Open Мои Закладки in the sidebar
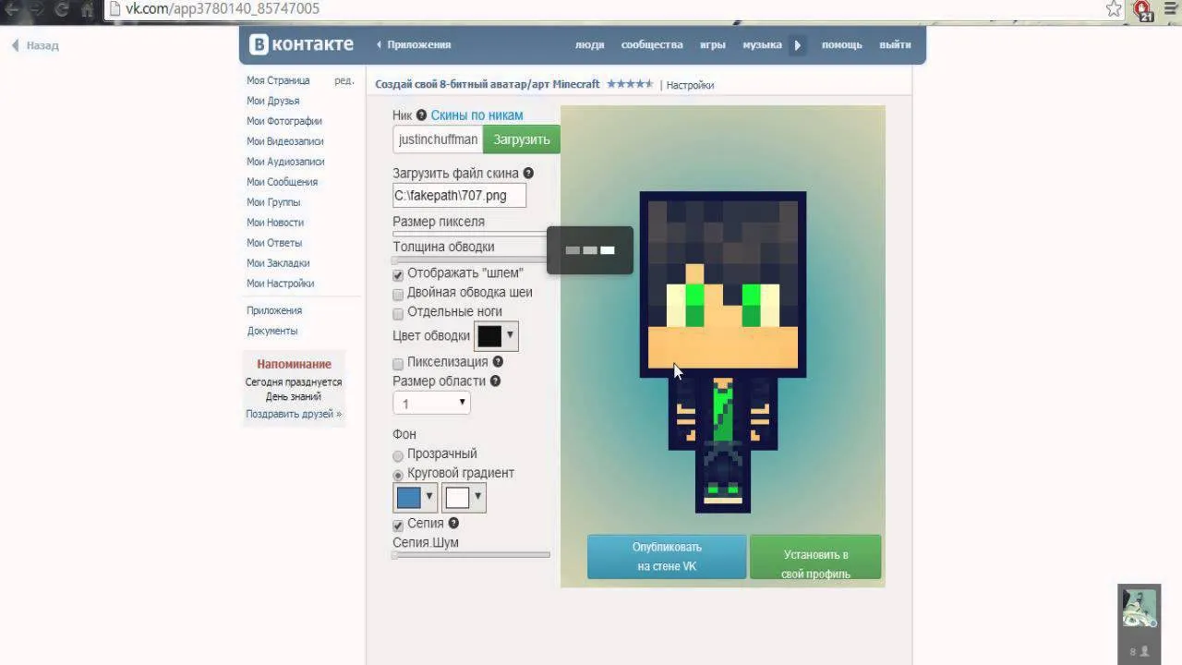The width and height of the screenshot is (1182, 665). [x=278, y=263]
